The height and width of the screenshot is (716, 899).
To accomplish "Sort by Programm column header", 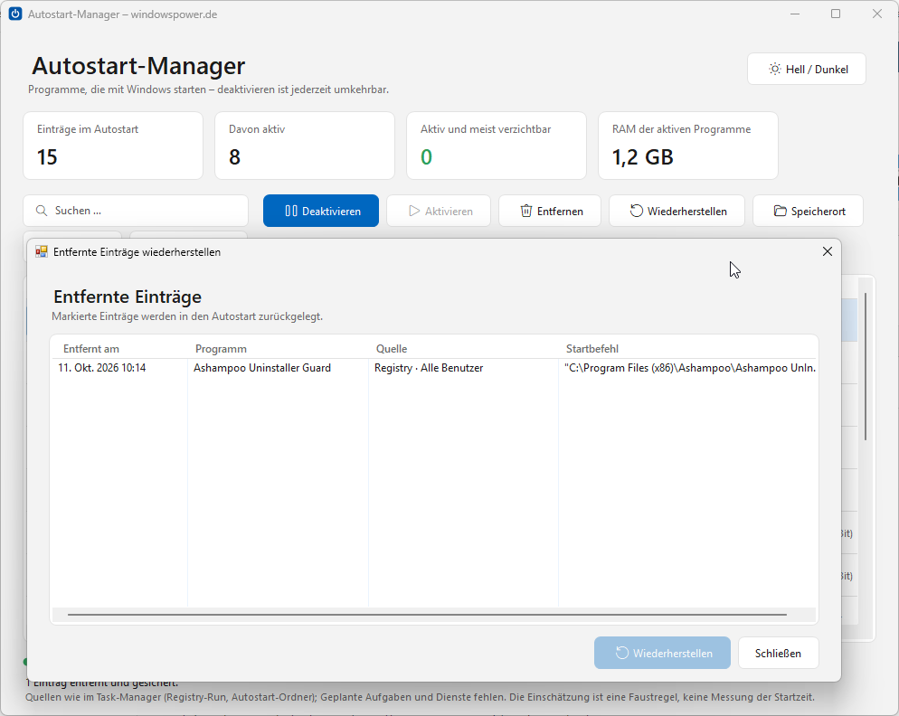I will coord(221,349).
